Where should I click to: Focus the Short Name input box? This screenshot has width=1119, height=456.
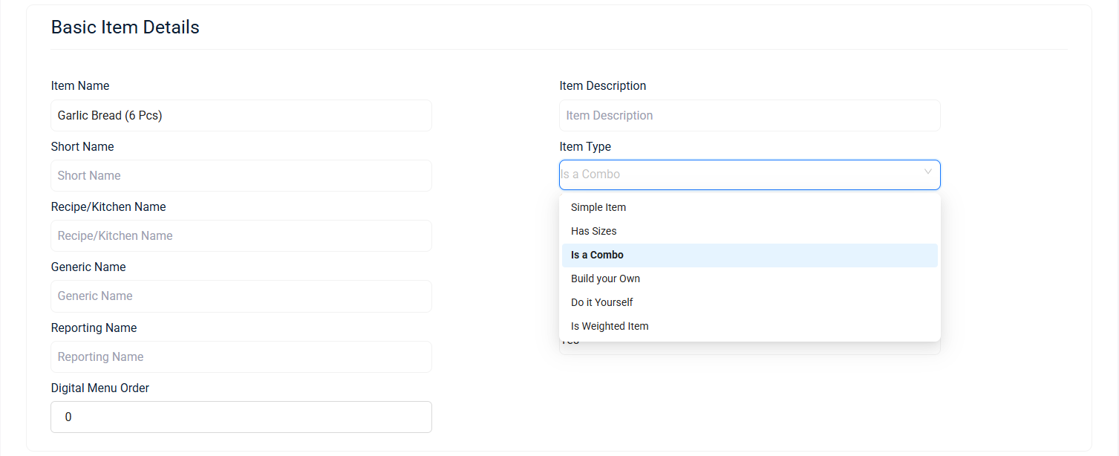(241, 176)
